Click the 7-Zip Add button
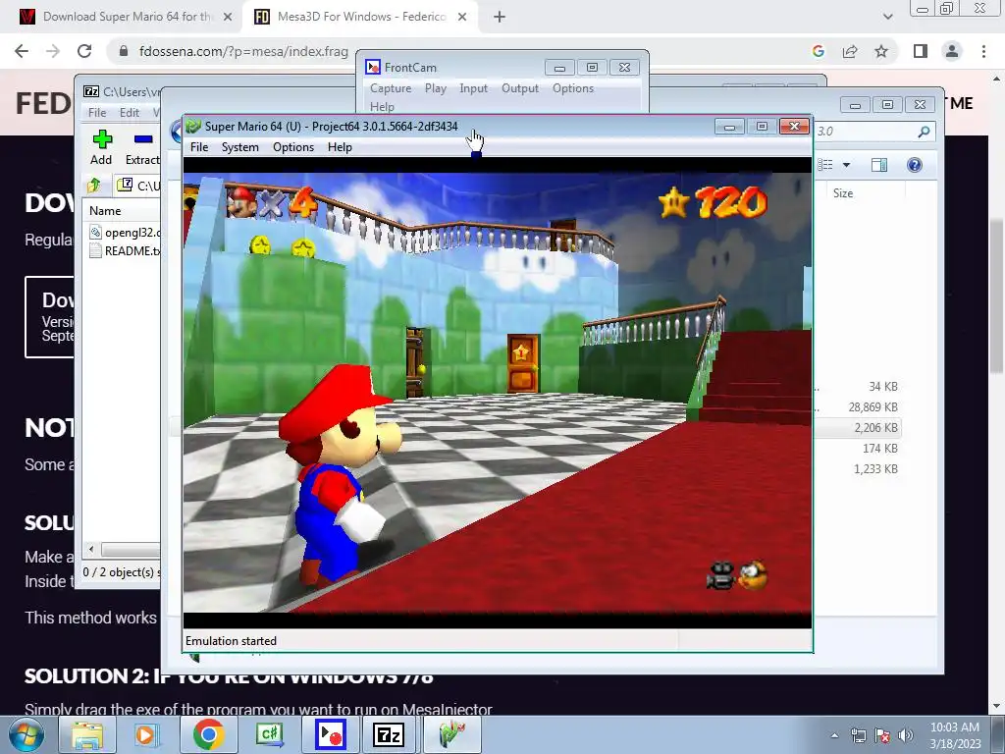The image size is (1005, 754). click(101, 147)
